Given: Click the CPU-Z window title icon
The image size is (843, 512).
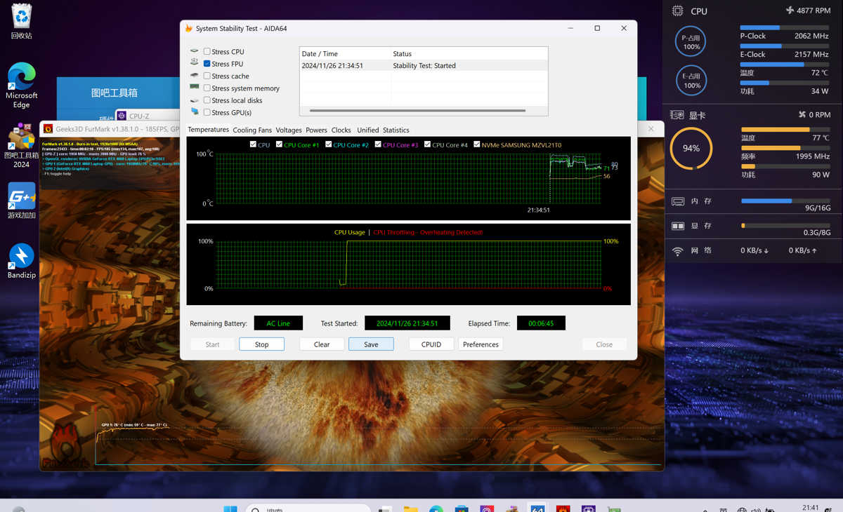Looking at the screenshot, I should 122,116.
